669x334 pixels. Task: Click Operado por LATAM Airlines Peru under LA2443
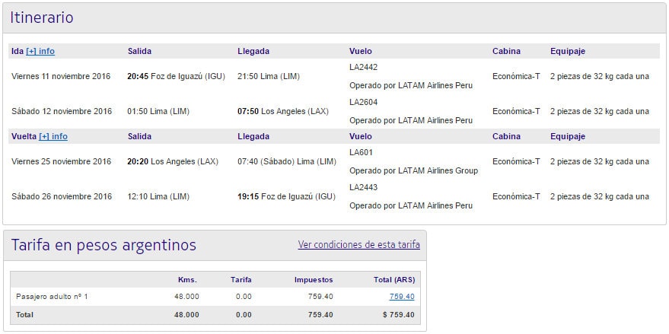(x=411, y=205)
